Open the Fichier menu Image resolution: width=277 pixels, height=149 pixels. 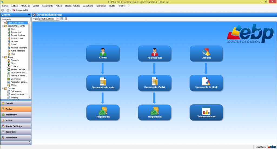[x=5, y=6]
